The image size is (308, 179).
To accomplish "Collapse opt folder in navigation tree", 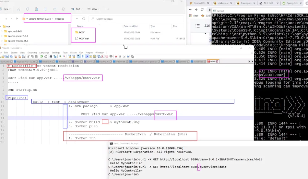I will click(x=1, y=26).
